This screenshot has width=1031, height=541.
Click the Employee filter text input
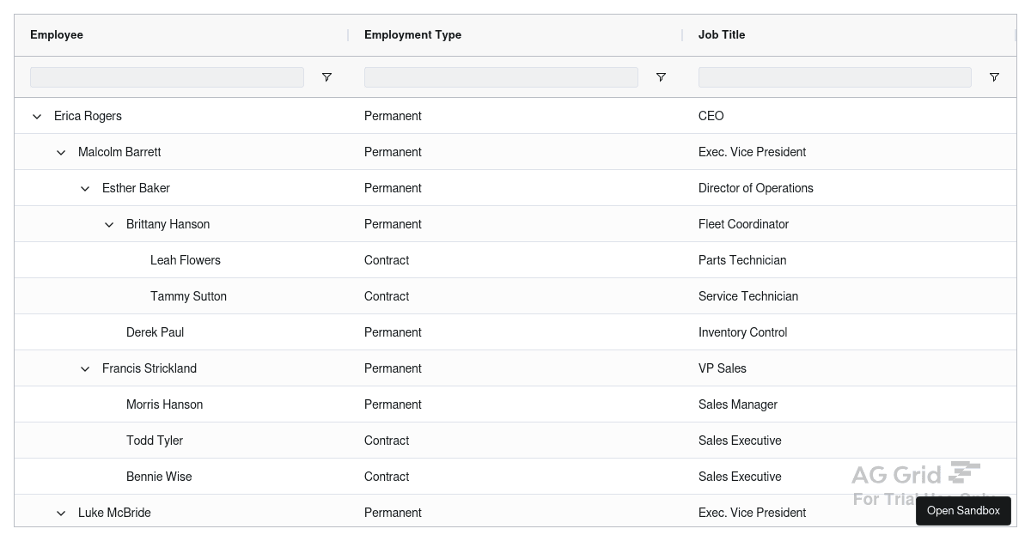coord(167,76)
